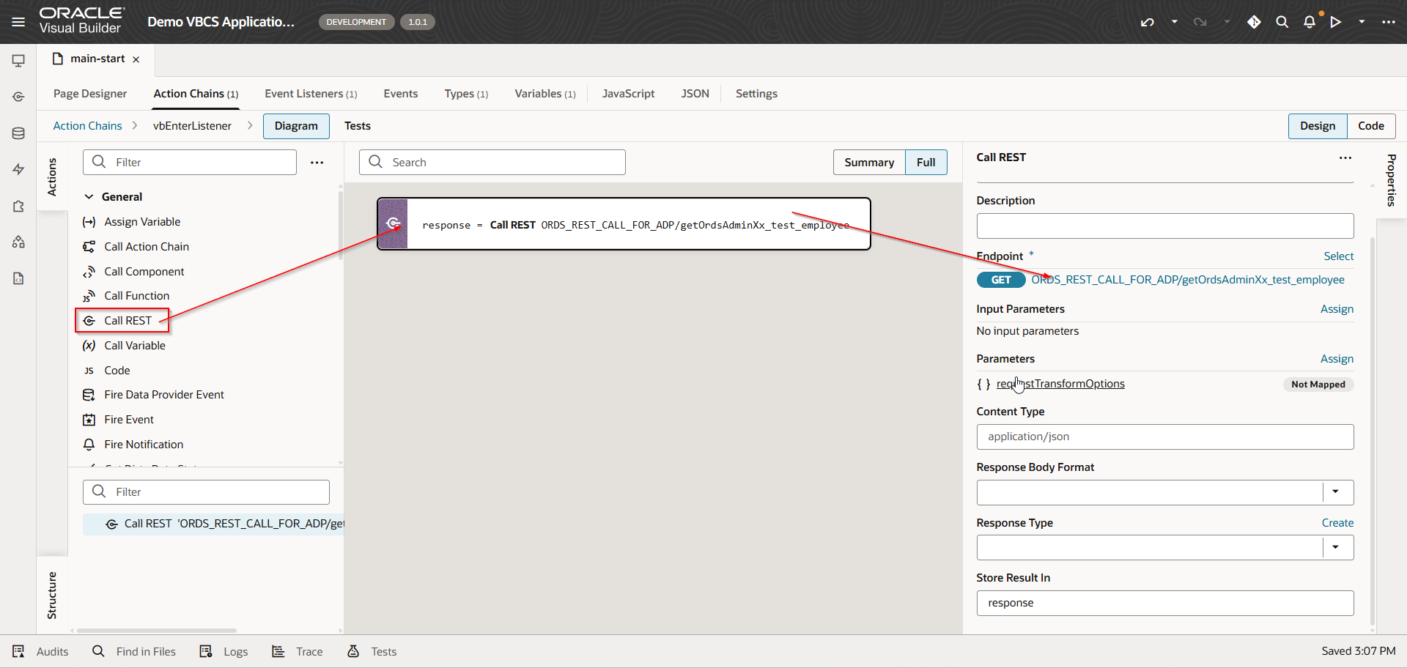Switch diagram to Summary view
Screen dimensions: 1407x668
[869, 163]
